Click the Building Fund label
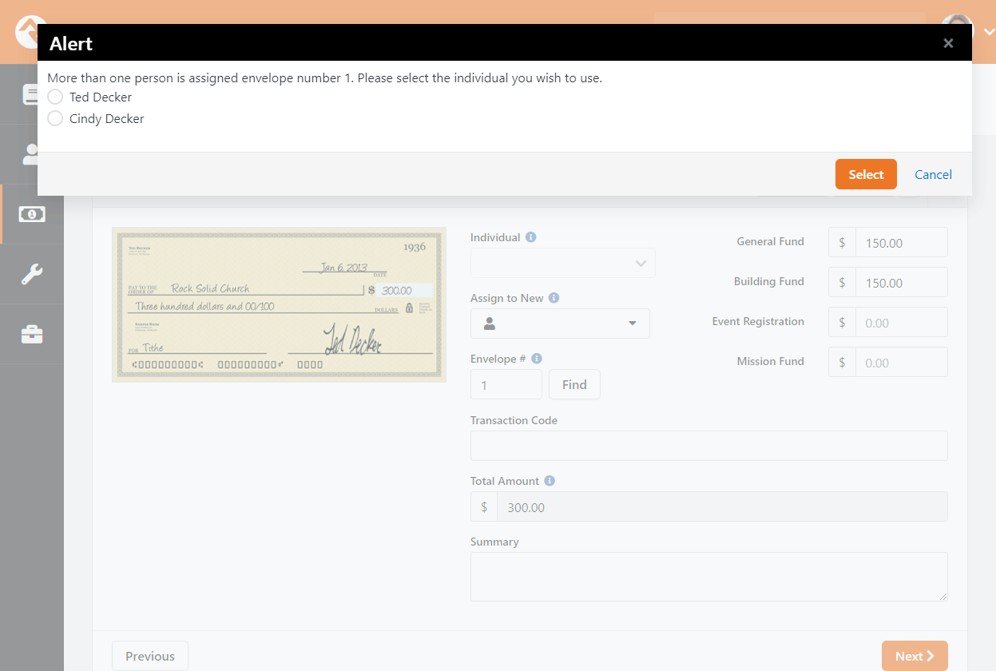 (768, 281)
